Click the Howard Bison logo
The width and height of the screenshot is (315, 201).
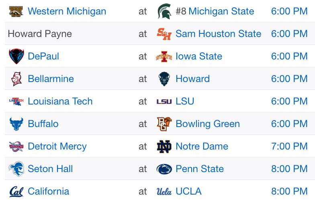click(x=164, y=79)
